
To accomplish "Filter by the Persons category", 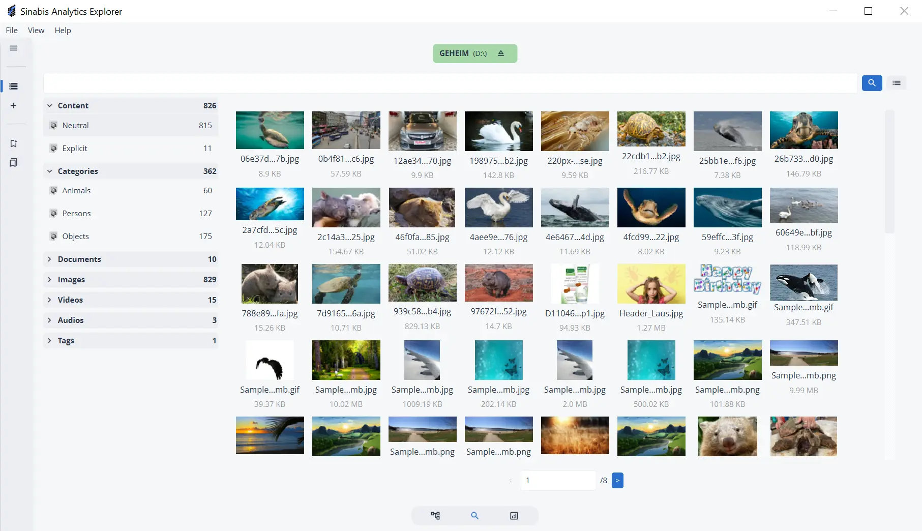I will point(76,213).
